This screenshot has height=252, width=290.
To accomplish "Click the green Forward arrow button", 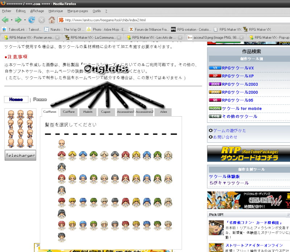I will coord(18,20).
